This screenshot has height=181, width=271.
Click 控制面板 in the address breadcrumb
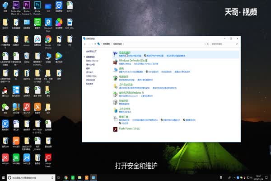pyautogui.click(x=106, y=44)
